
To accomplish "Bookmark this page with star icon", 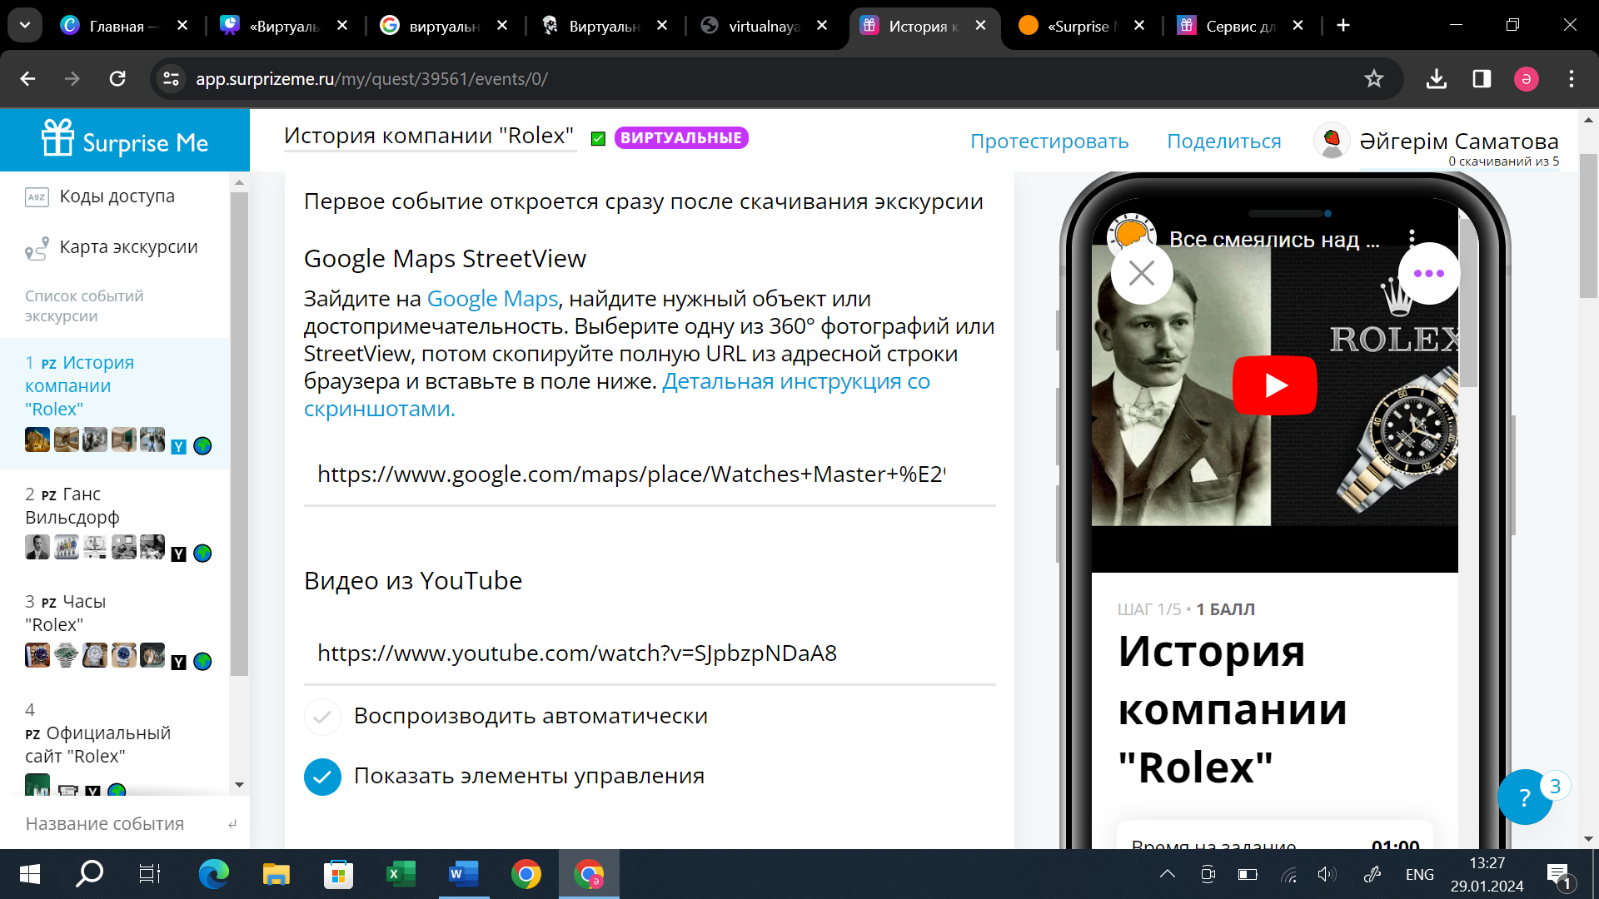I will pyautogui.click(x=1373, y=79).
